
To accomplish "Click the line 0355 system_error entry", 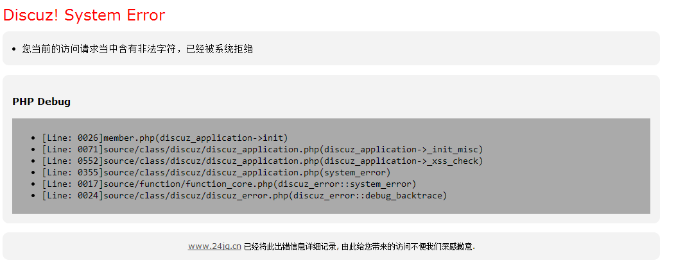I will coord(216,172).
